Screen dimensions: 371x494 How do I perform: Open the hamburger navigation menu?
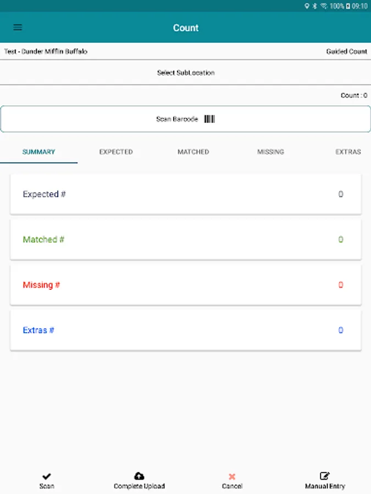(18, 27)
